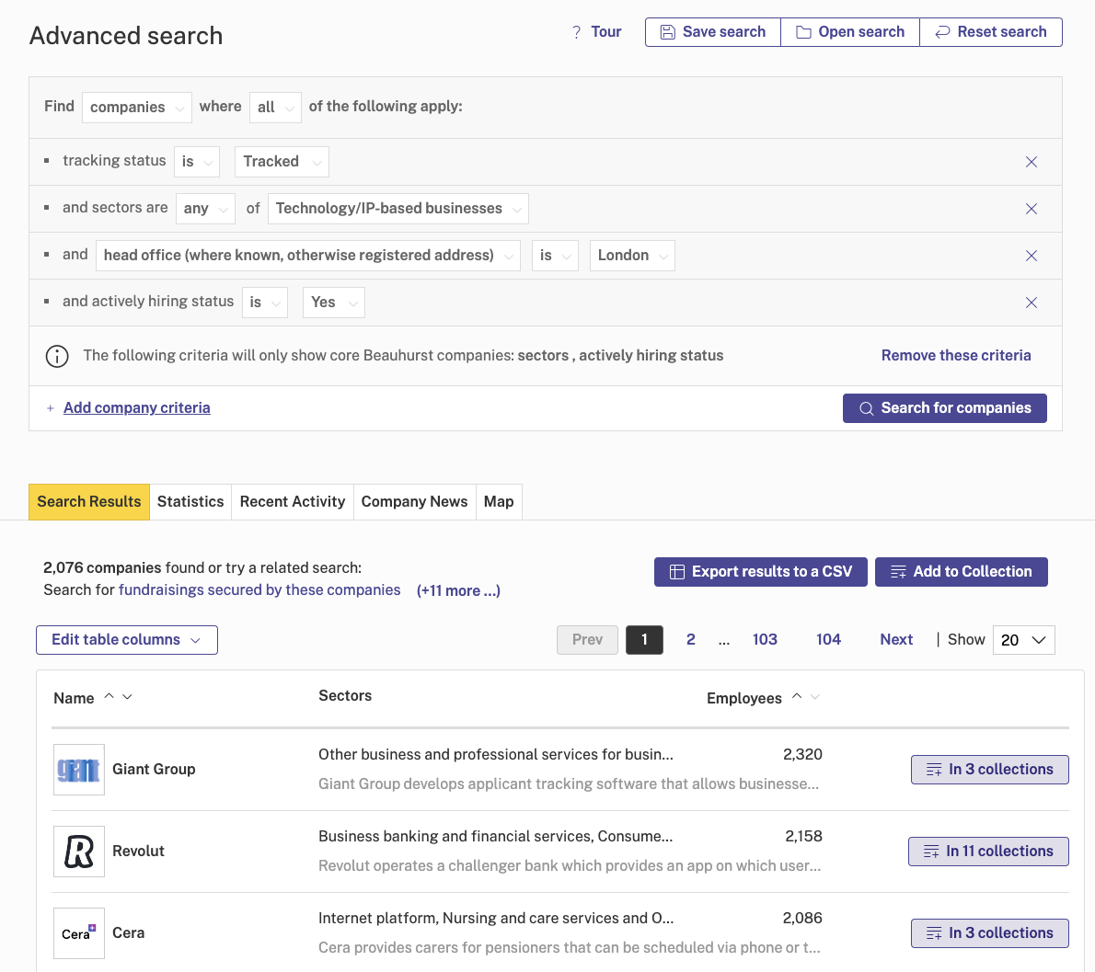This screenshot has height=972, width=1095.
Task: Click the disabled Prev page button
Action: [x=587, y=640]
